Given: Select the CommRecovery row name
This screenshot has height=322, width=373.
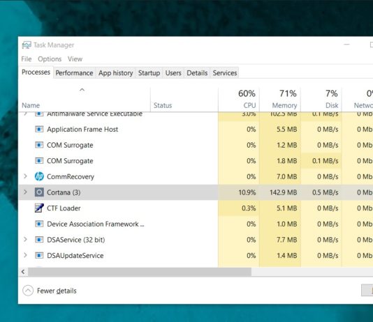Looking at the screenshot, I should (x=71, y=176).
